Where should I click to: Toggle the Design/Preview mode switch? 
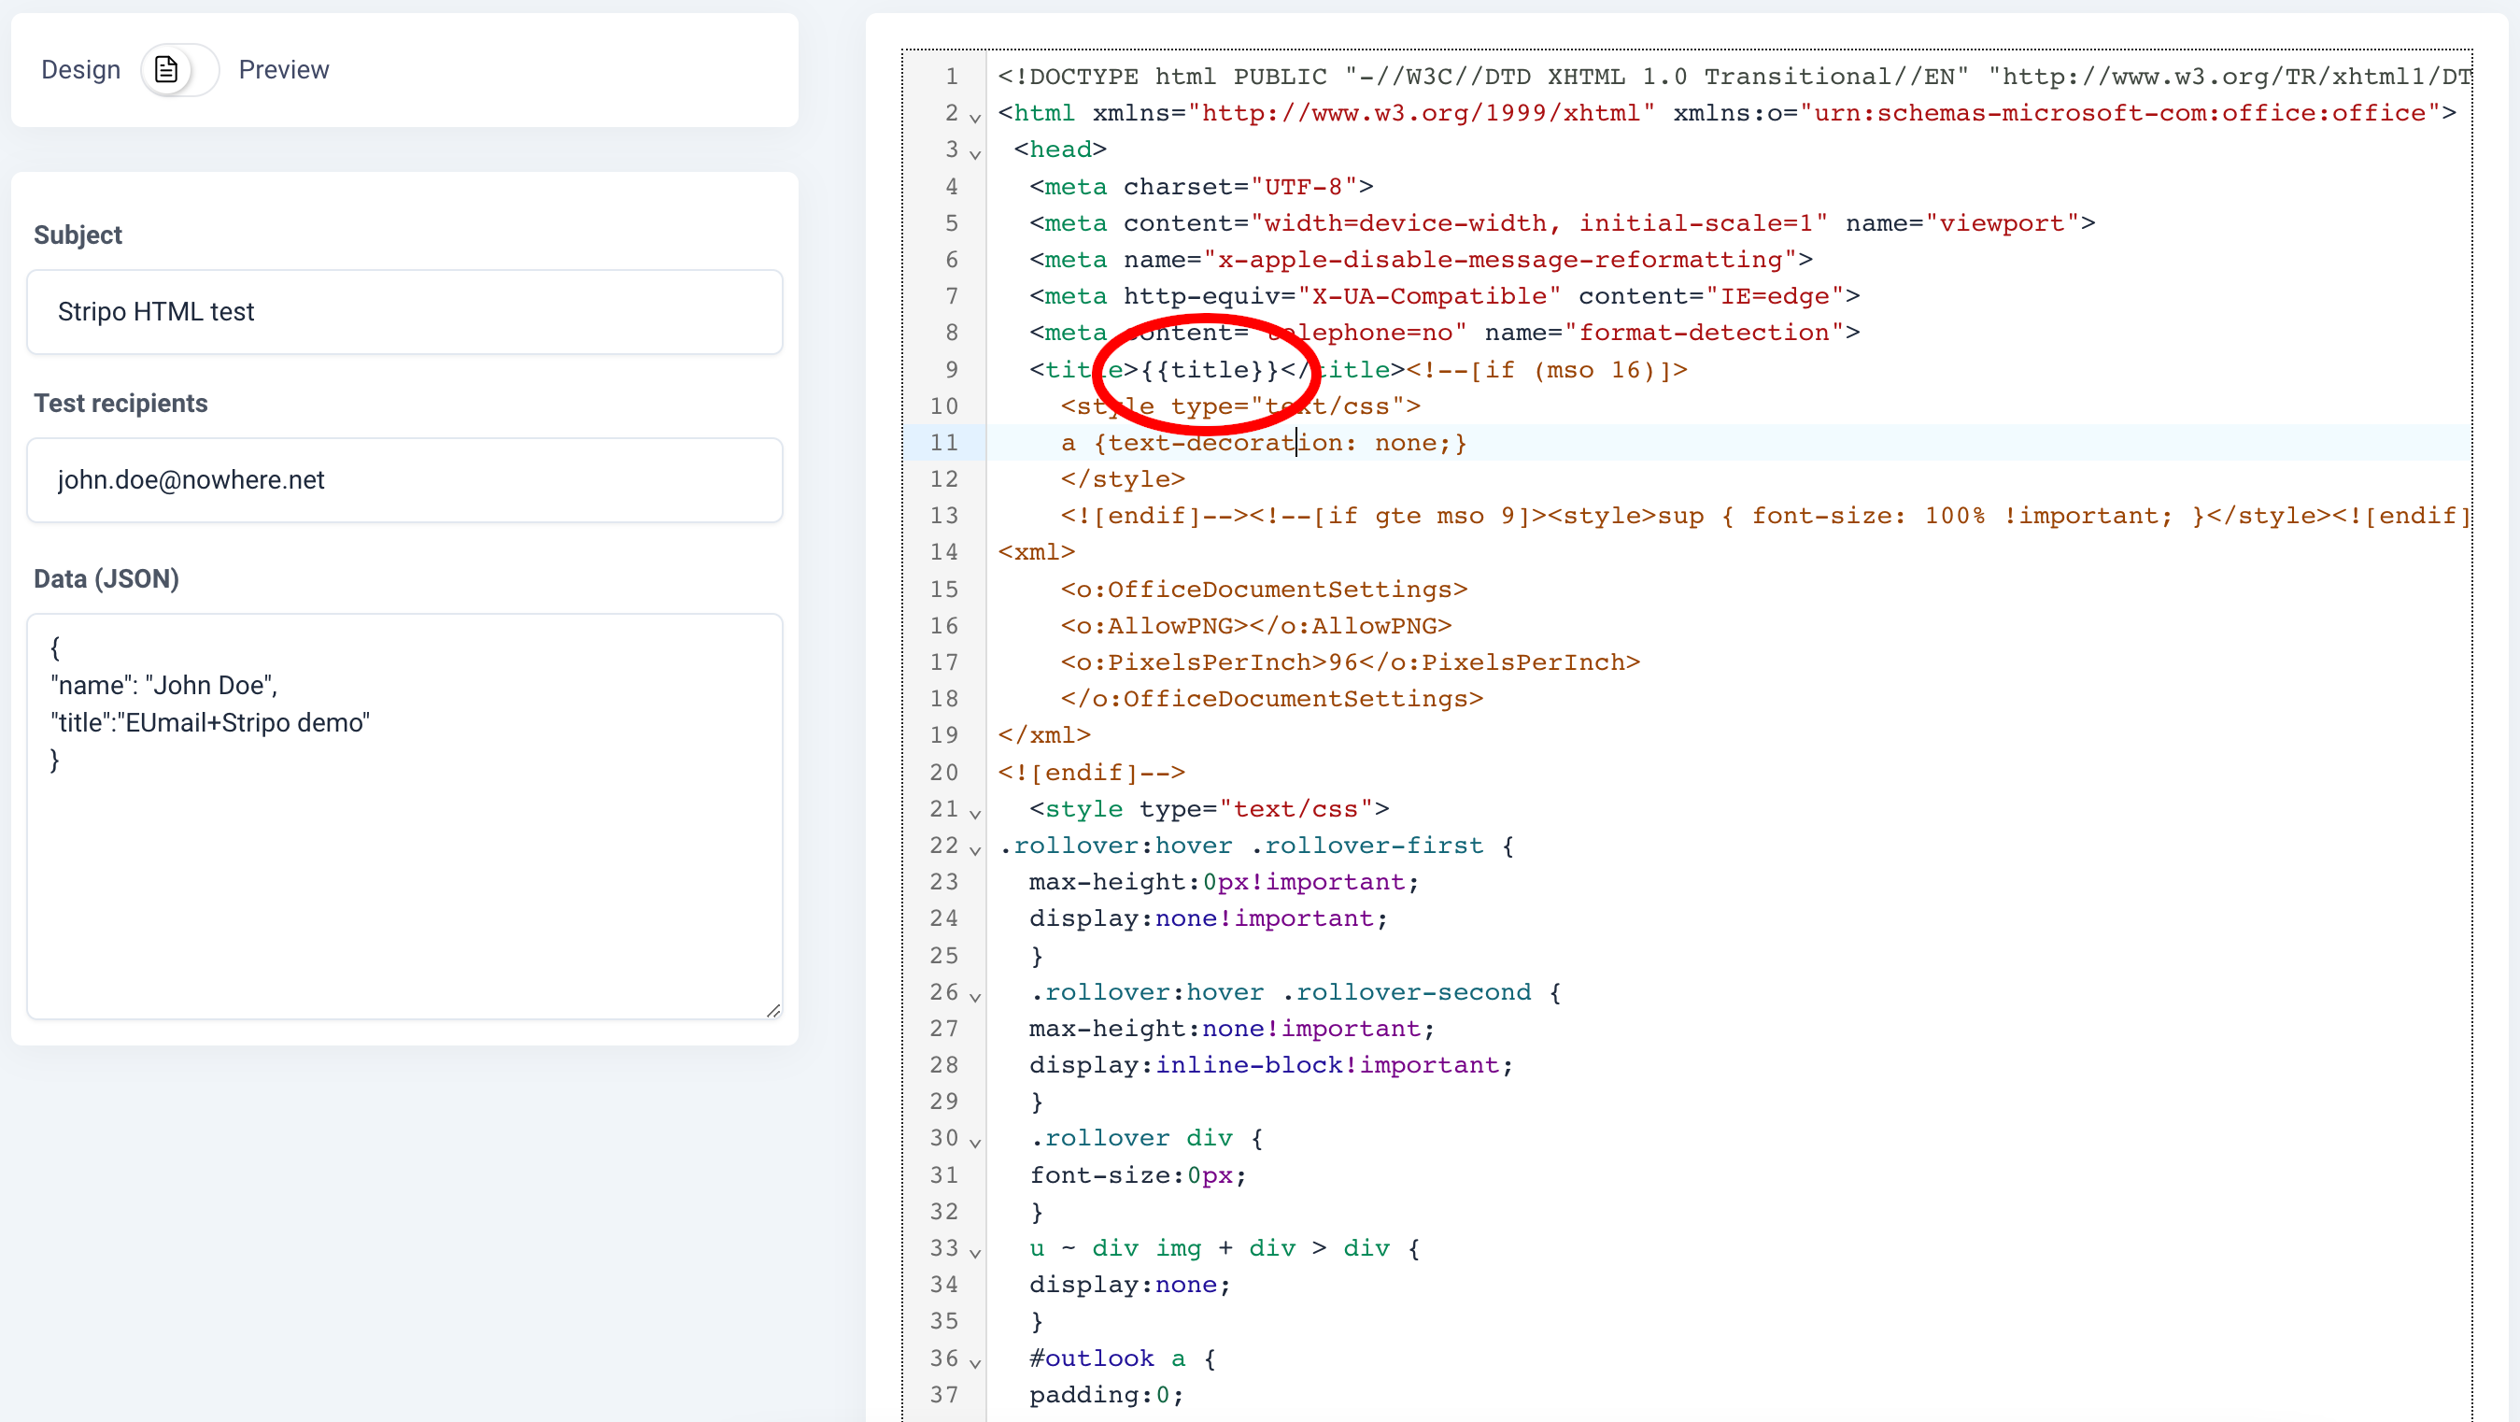pyautogui.click(x=179, y=69)
